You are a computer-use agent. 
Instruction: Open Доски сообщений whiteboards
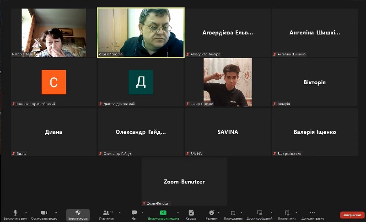[259, 215]
